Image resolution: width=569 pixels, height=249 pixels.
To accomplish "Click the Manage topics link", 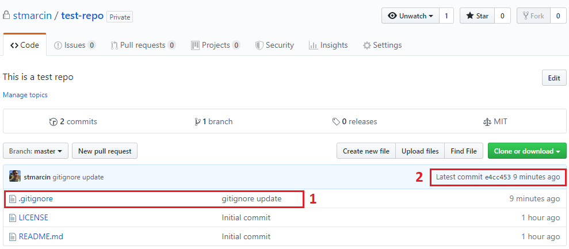I will [25, 95].
